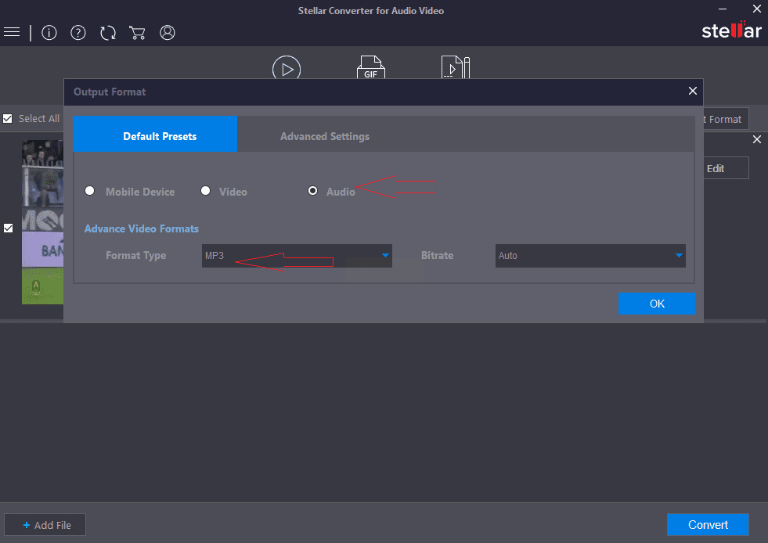Select the Video radio option
768x543 pixels.
[206, 191]
